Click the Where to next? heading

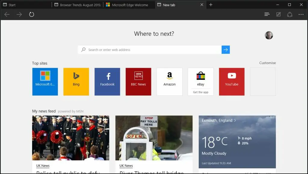coord(154,34)
